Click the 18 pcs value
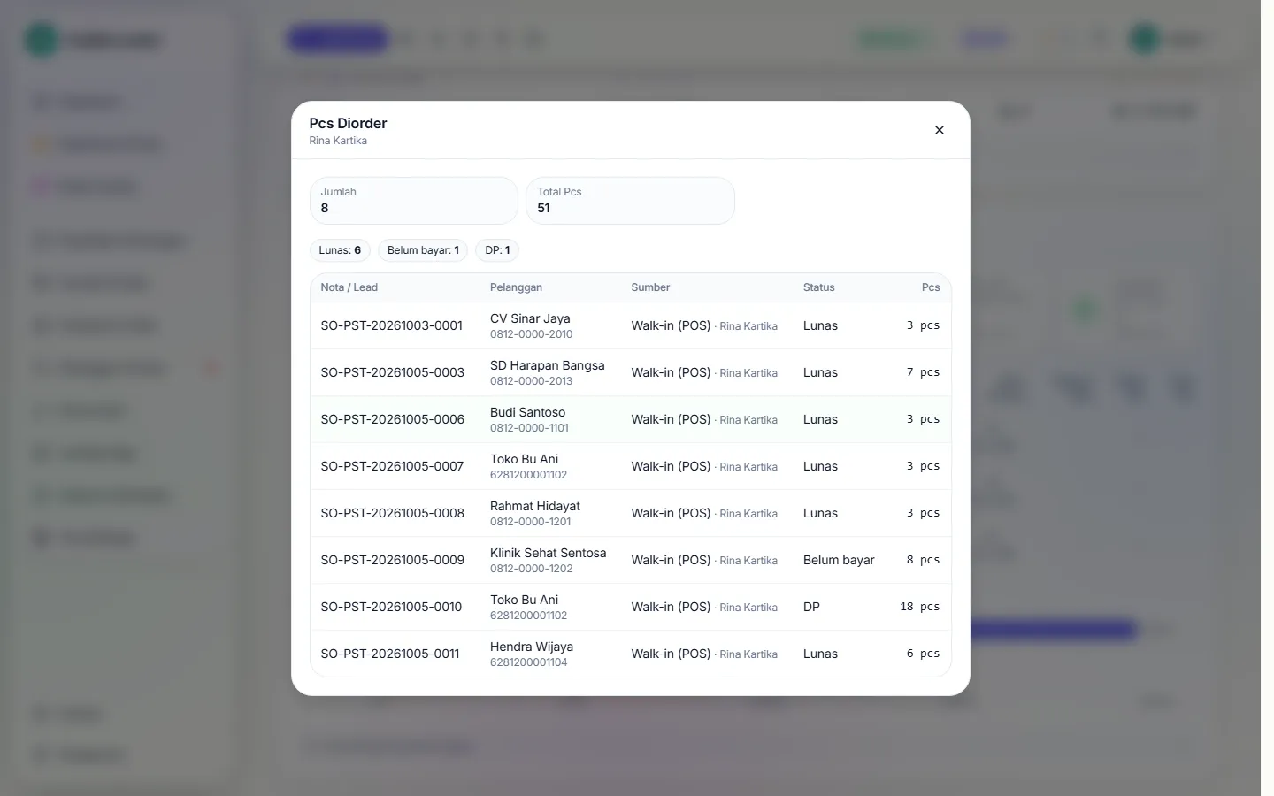Viewport: 1274px width, 796px height. coord(919,607)
